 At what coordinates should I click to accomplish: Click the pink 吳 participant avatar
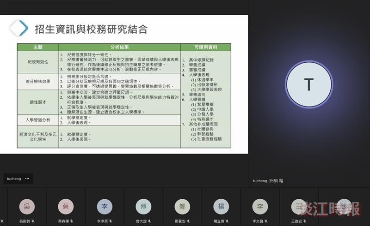click(27, 207)
